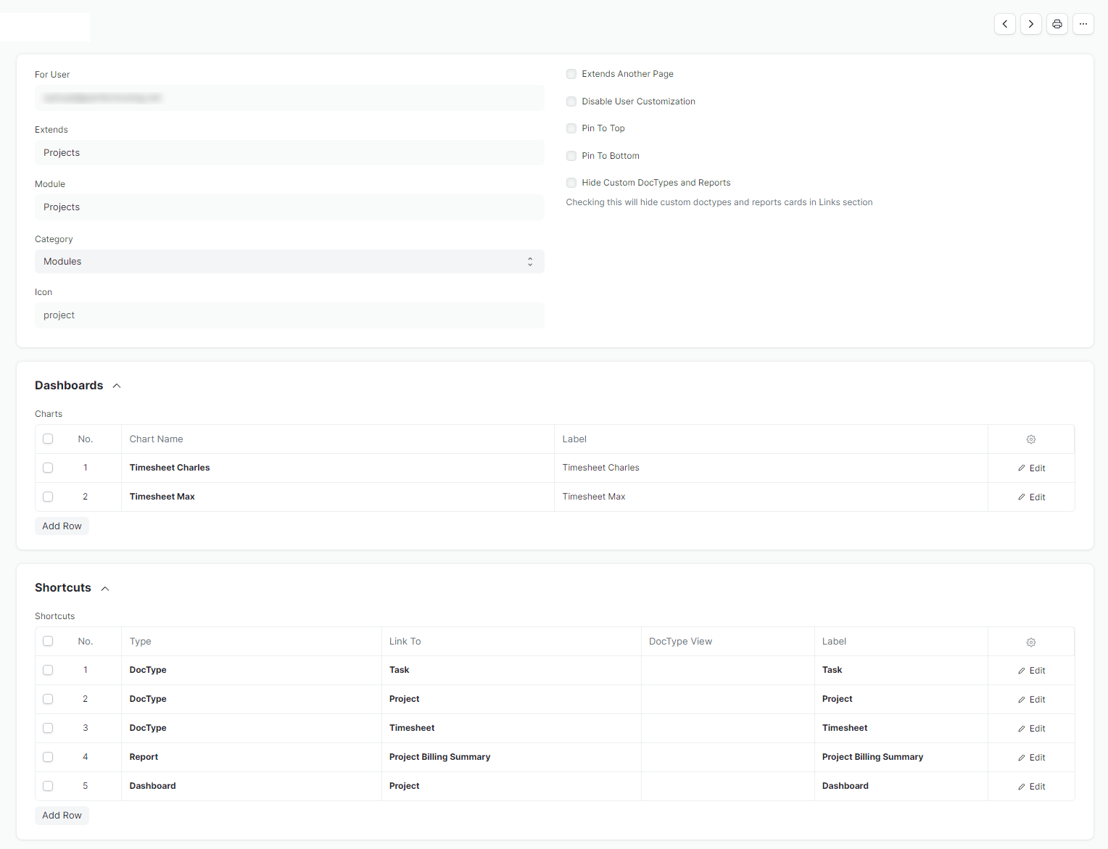Navigate back using the left arrow icon
The image size is (1108, 849).
[1004, 24]
